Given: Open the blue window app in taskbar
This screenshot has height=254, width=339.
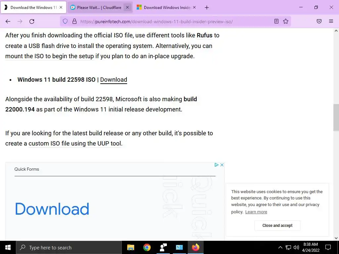Looking at the screenshot, I should pos(179,247).
